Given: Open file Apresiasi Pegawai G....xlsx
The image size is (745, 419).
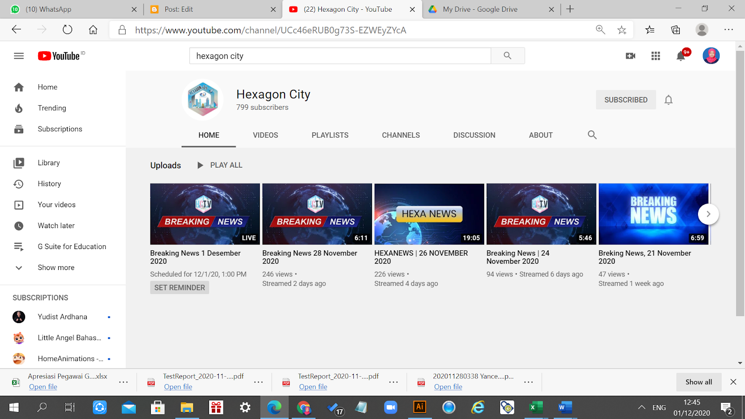Looking at the screenshot, I should click(x=43, y=387).
